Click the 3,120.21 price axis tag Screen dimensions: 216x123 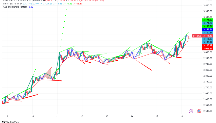pos(208,32)
